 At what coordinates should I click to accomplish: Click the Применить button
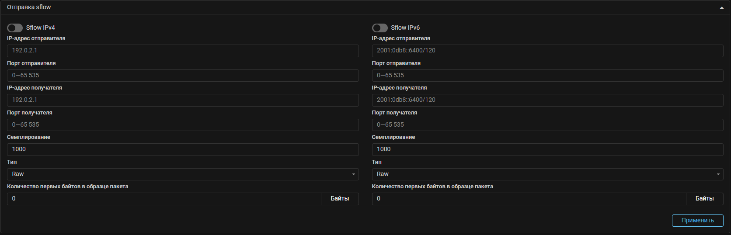coord(697,221)
